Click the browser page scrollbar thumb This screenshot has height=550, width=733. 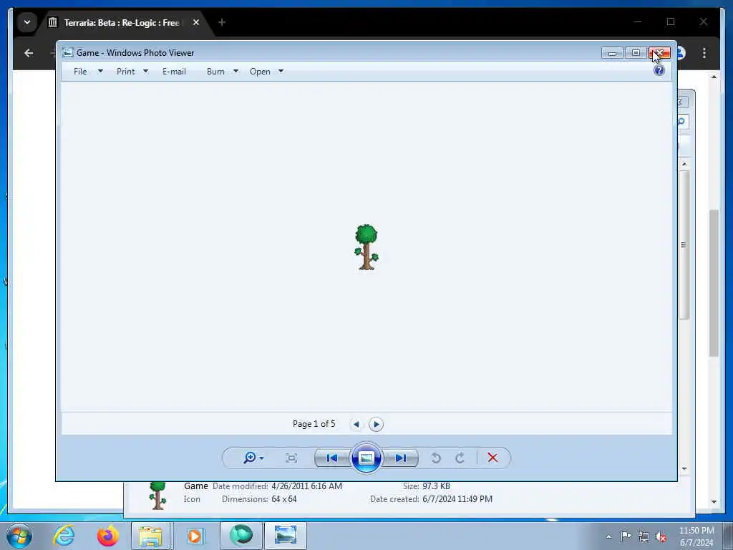click(714, 283)
